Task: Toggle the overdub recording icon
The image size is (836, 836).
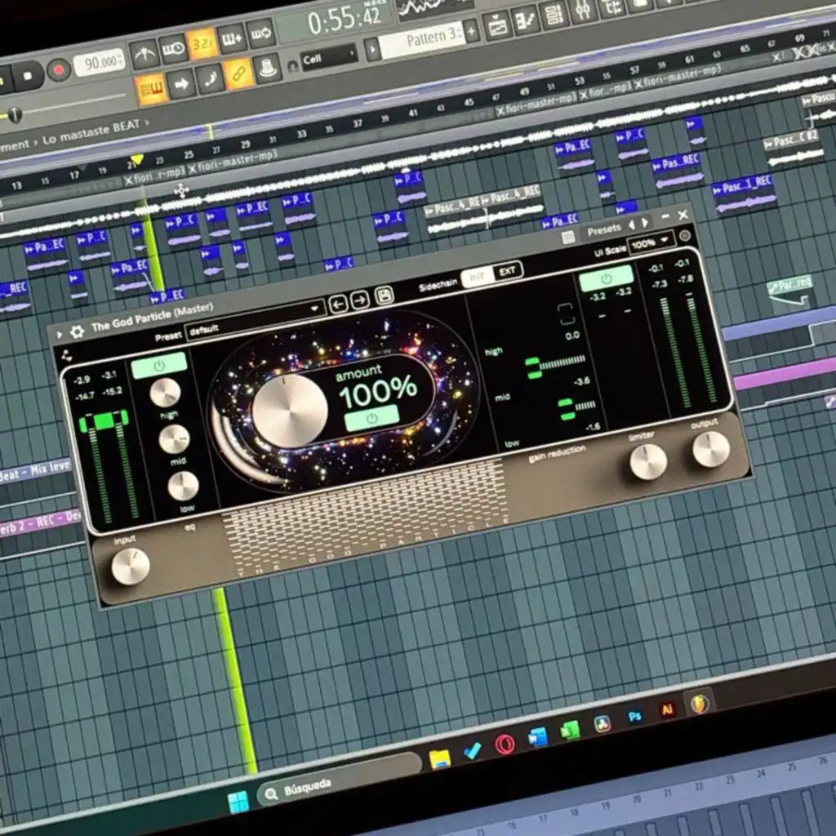Action: 231,38
